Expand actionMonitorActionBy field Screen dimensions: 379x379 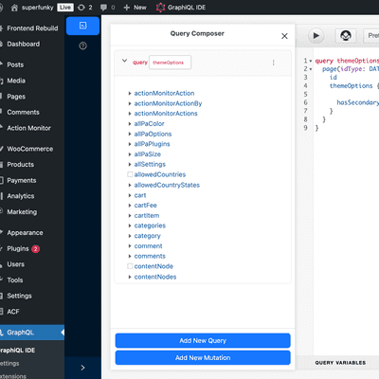(x=130, y=103)
